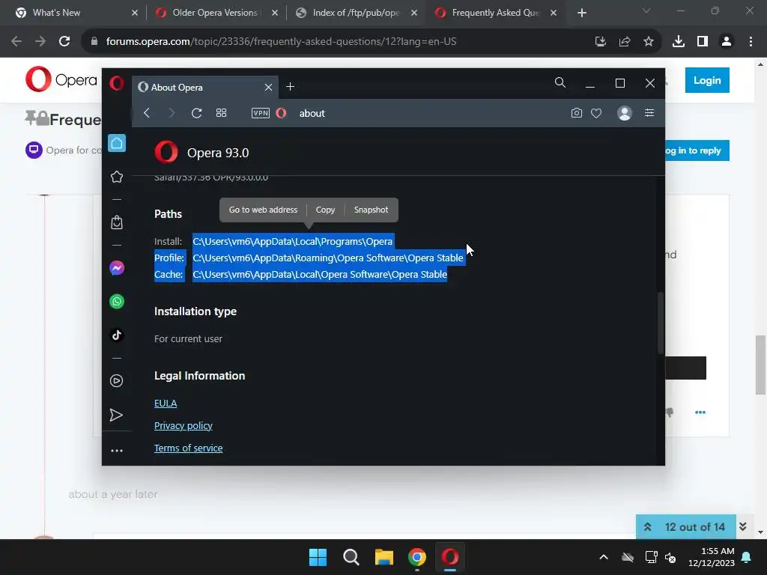Click Opera's search tabs magnifier icon

(x=560, y=82)
